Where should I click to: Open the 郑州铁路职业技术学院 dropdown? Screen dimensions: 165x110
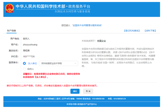point(59,63)
